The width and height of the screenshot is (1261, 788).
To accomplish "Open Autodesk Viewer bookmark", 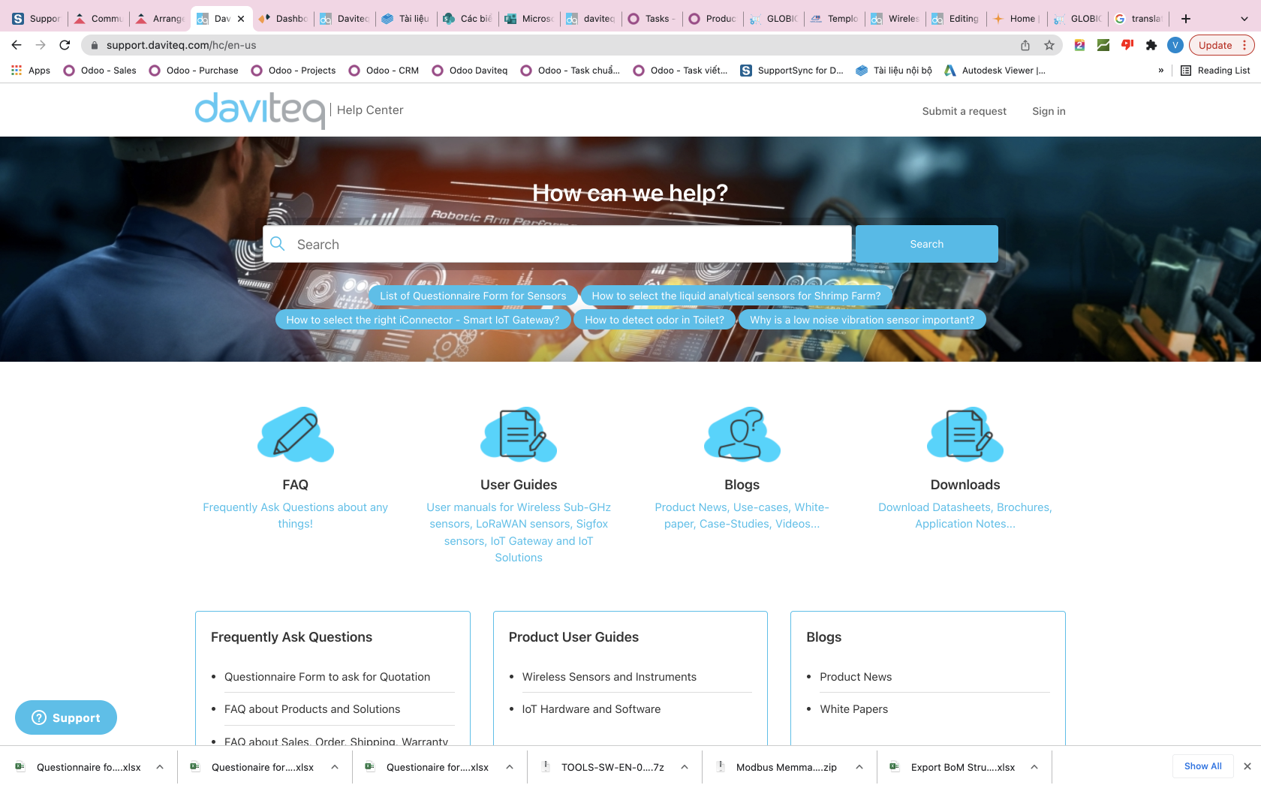I will pos(995,71).
